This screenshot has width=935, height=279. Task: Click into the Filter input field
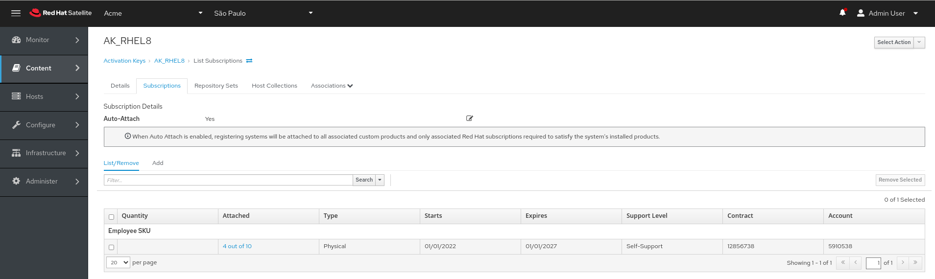pyautogui.click(x=228, y=180)
